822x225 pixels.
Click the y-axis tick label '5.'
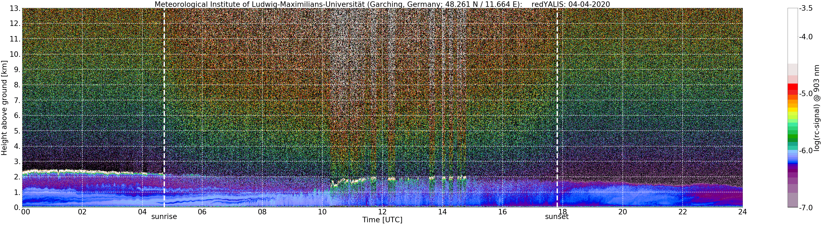click(x=17, y=131)
